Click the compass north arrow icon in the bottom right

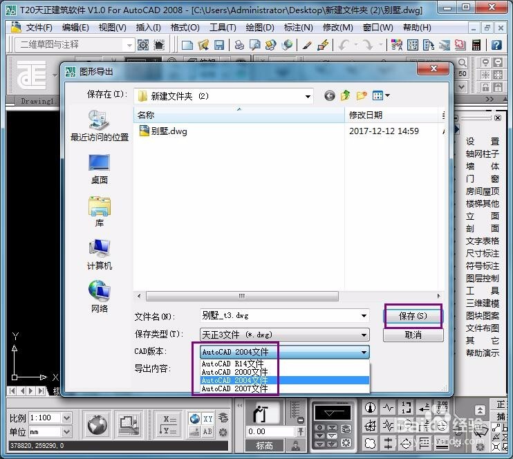coord(370,408)
